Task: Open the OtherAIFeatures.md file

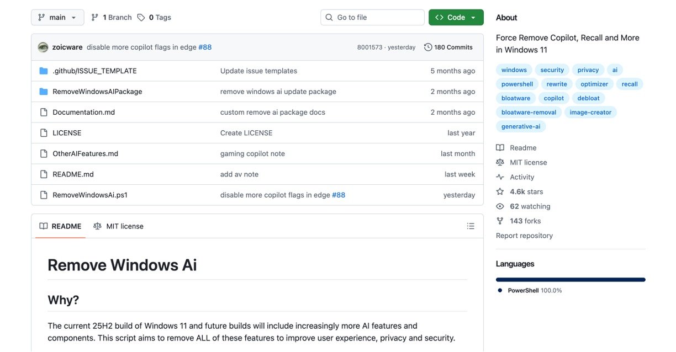Action: pyautogui.click(x=85, y=153)
